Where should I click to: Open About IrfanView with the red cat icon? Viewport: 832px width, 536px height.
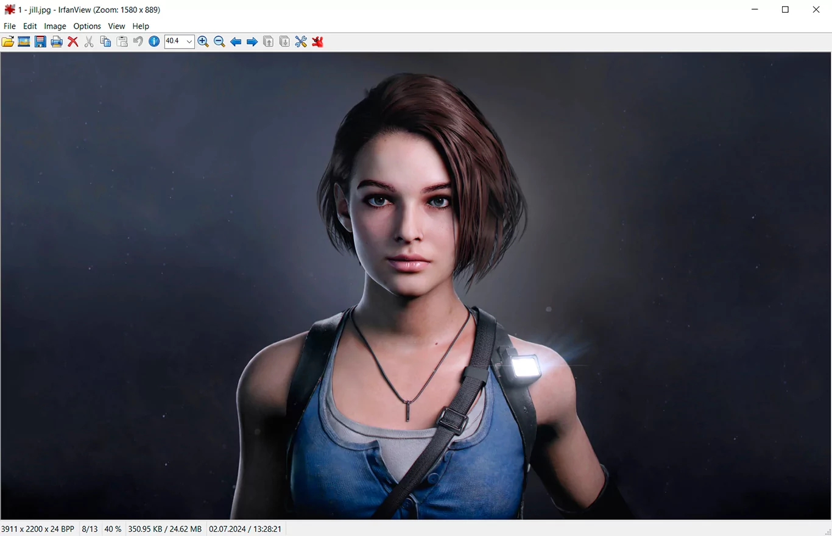(317, 41)
